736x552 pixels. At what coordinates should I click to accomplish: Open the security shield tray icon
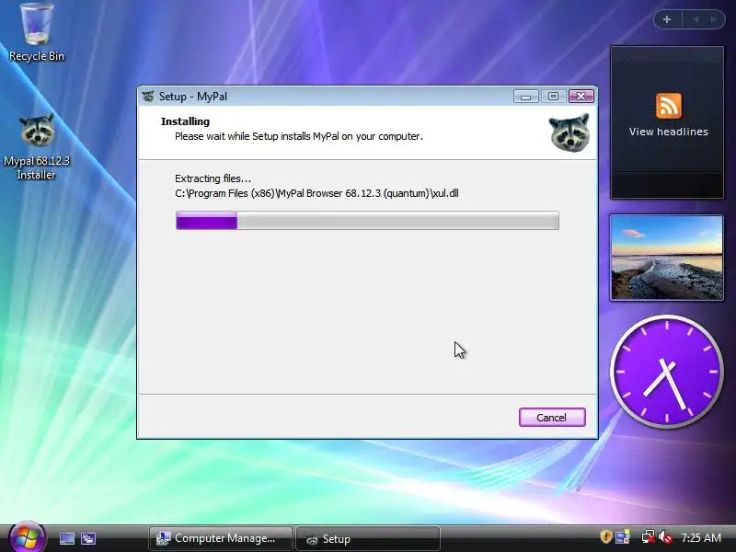coord(605,536)
